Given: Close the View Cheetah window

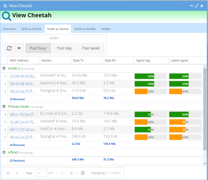Looking at the screenshot, I should point(202,6).
